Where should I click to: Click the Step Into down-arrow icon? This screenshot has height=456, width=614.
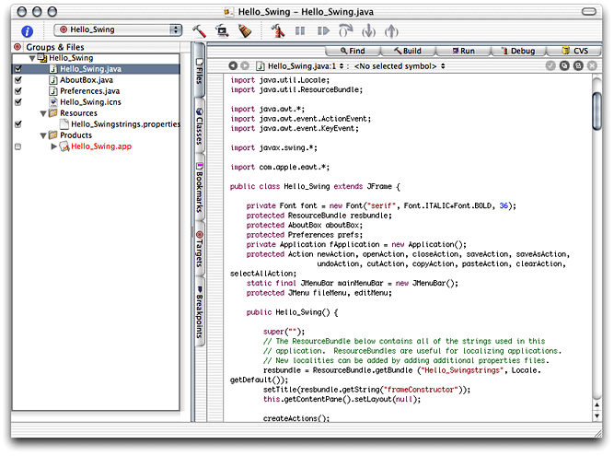(368, 31)
